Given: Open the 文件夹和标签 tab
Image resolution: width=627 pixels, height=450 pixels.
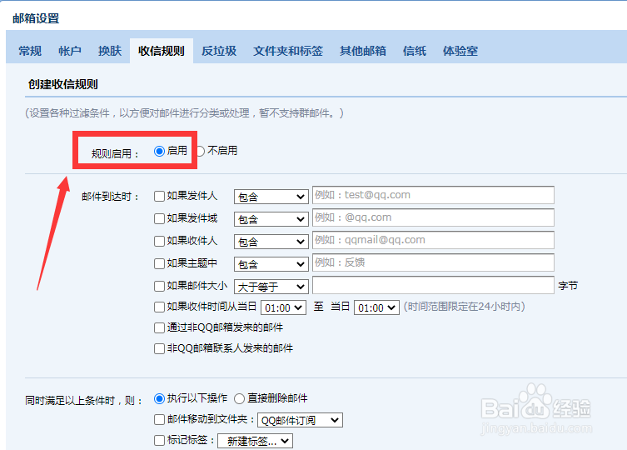Looking at the screenshot, I should [x=288, y=51].
